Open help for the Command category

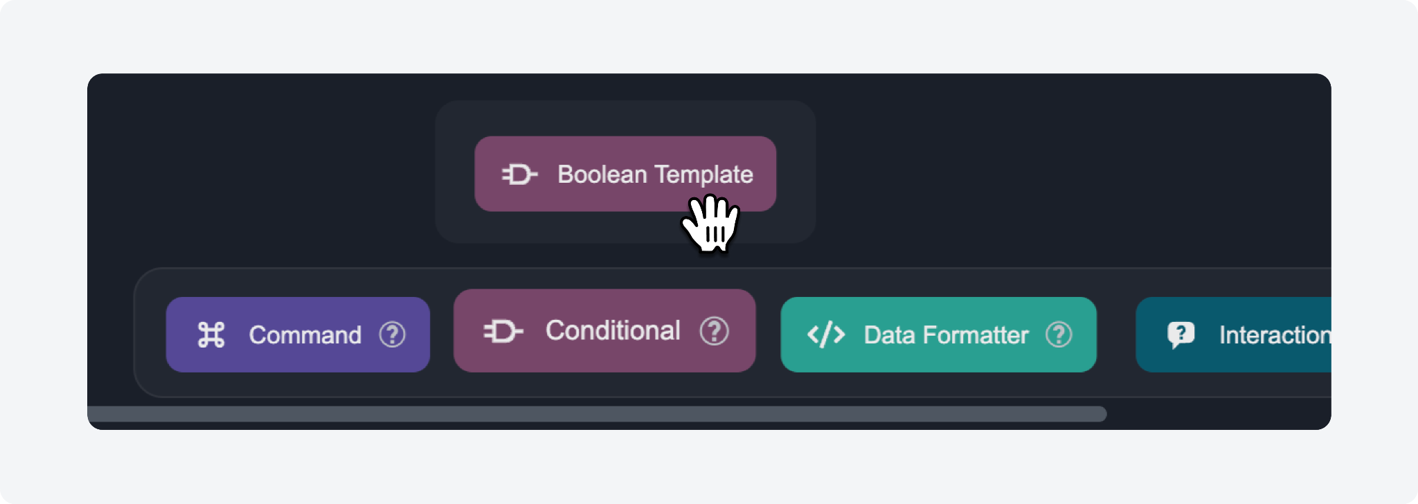click(x=392, y=335)
